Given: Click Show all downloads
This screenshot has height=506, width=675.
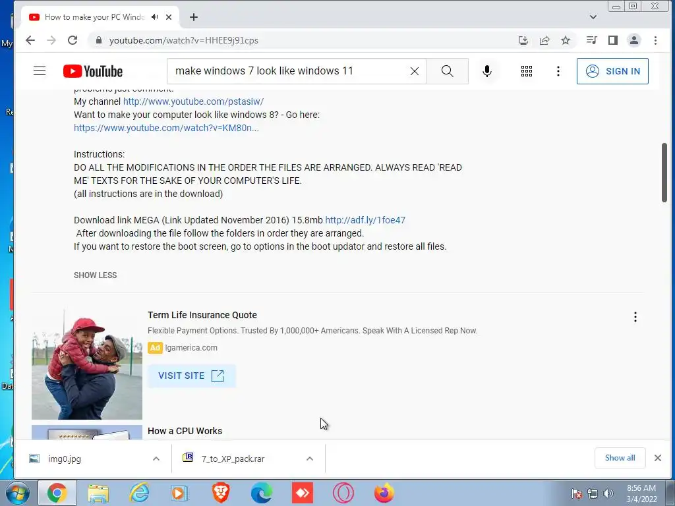Looking at the screenshot, I should [x=620, y=458].
